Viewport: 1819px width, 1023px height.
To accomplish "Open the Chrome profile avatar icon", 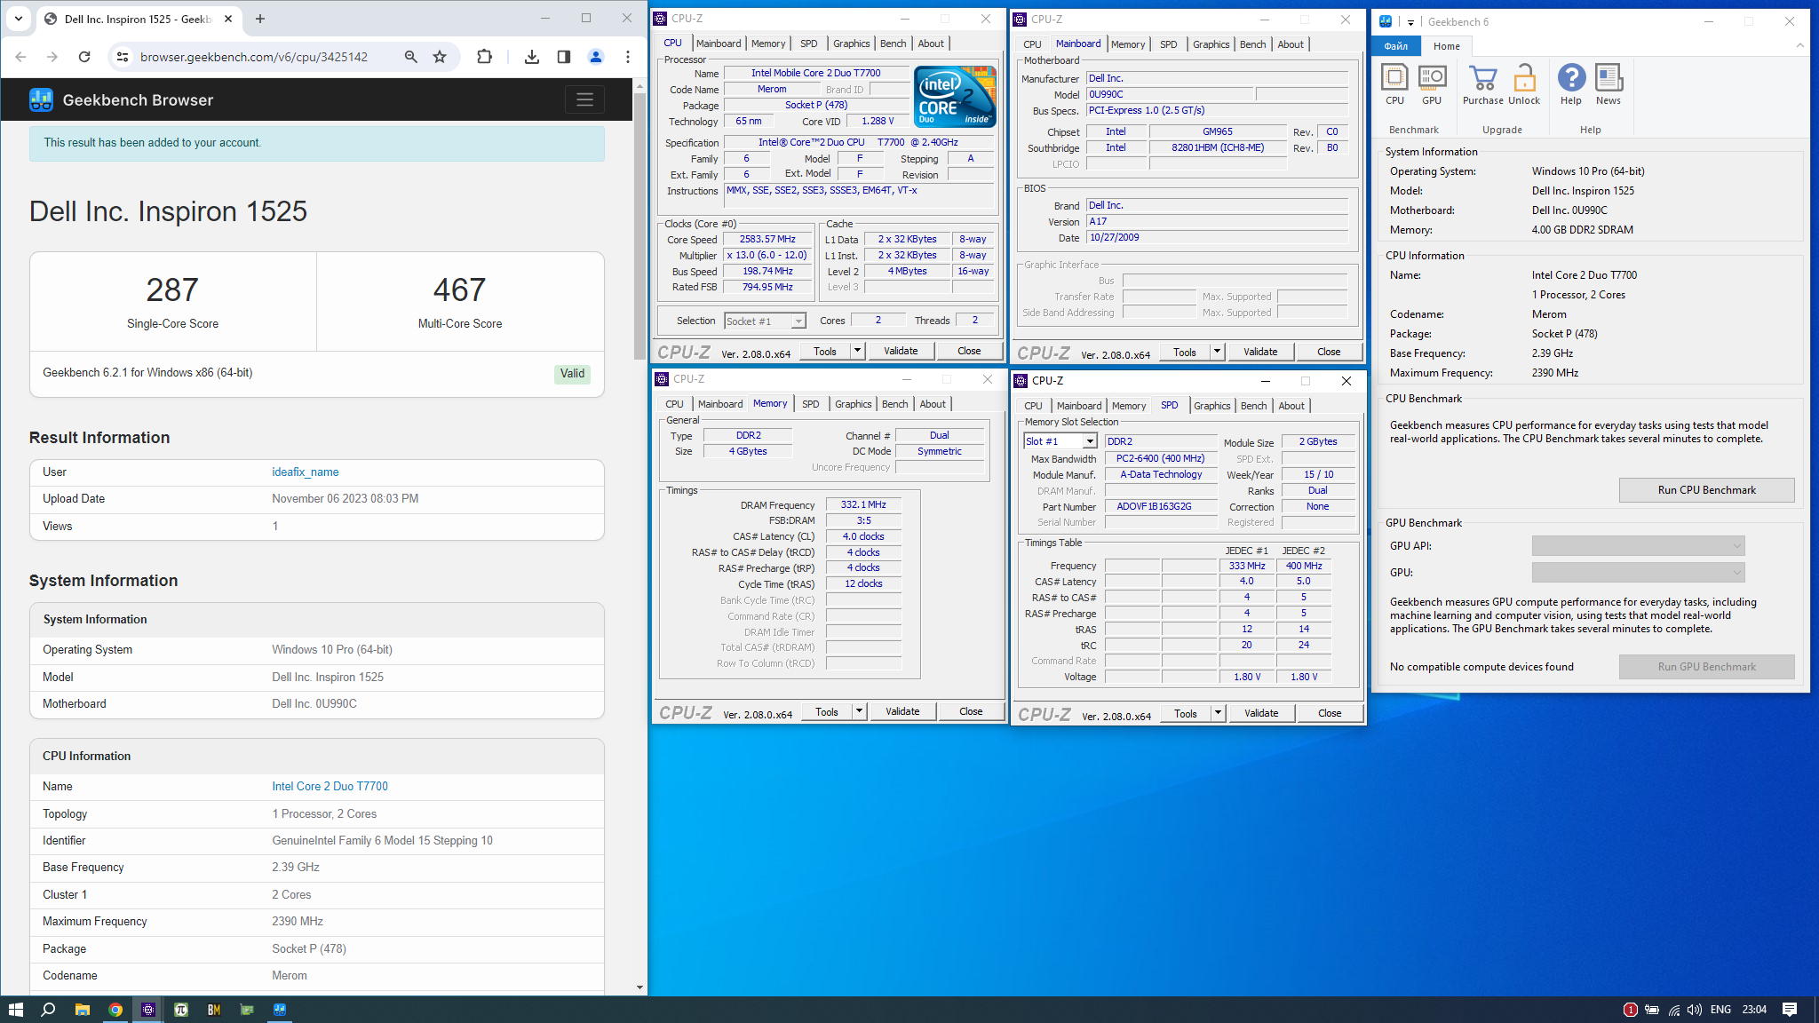I will click(x=596, y=57).
